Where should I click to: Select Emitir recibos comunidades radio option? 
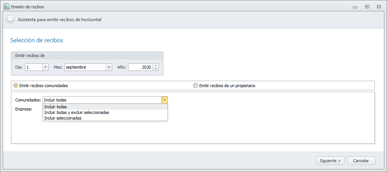(x=15, y=86)
